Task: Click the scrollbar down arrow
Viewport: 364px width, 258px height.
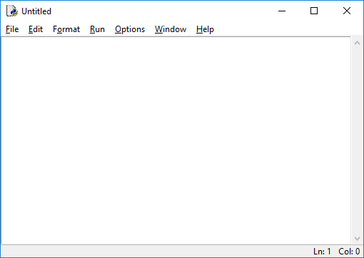Action: [x=357, y=239]
